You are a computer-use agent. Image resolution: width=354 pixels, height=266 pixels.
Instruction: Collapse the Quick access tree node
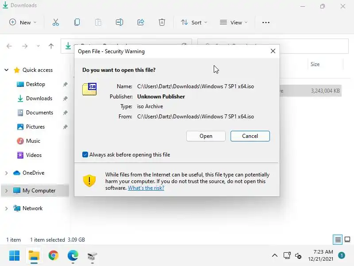[x=7, y=70]
